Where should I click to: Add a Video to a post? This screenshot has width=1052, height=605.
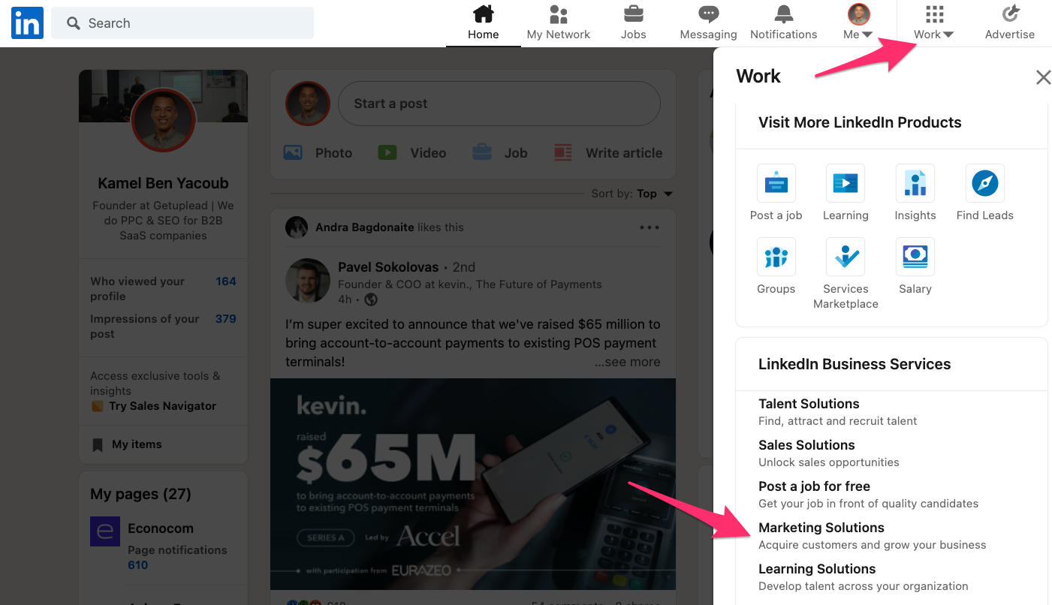[411, 153]
